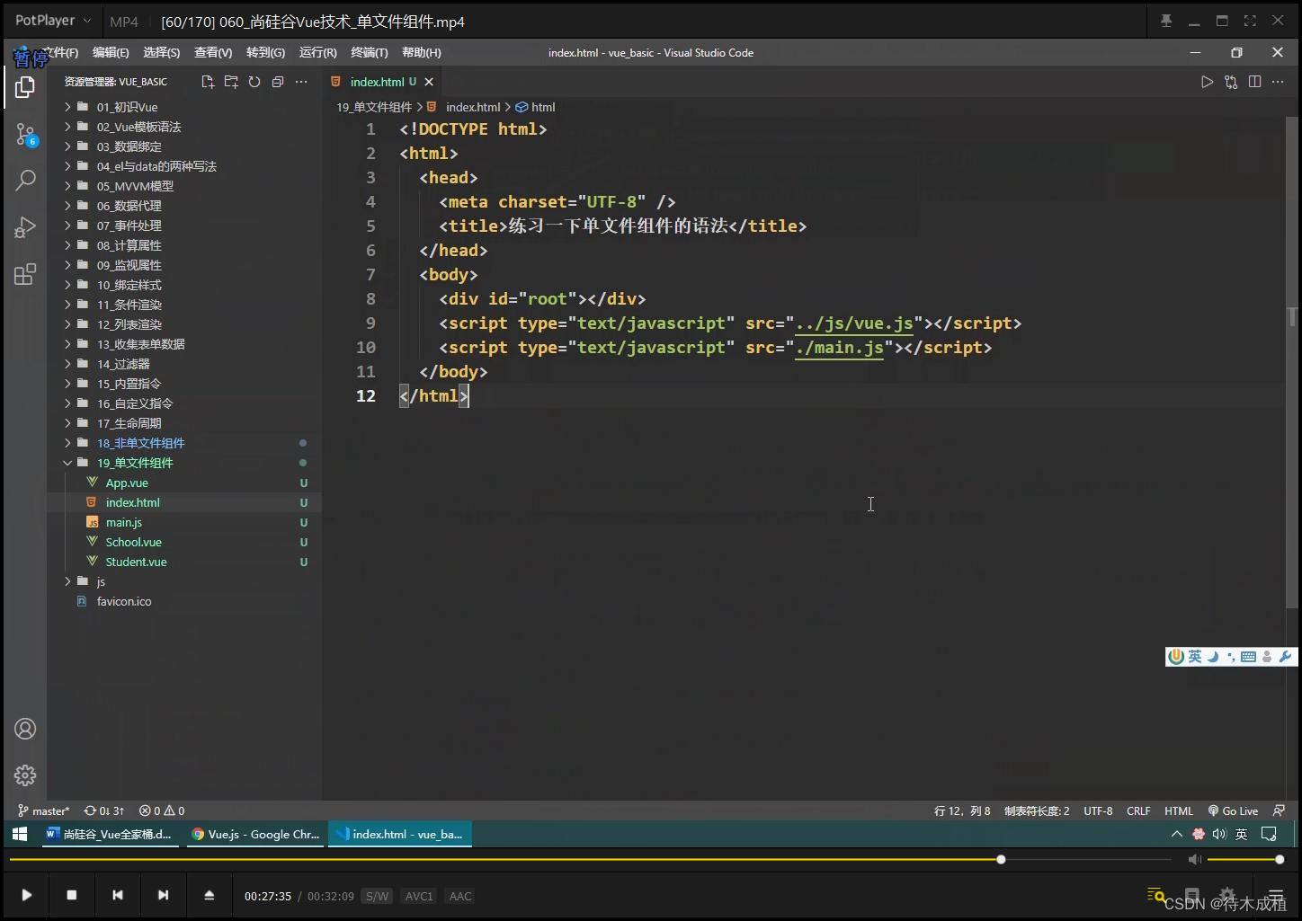
Task: Open the 帮助(H) menu
Action: coord(422,53)
